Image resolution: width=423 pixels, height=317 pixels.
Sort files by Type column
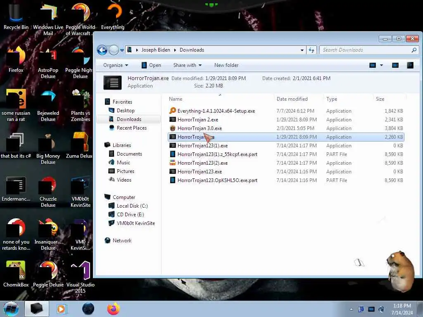tap(332, 99)
